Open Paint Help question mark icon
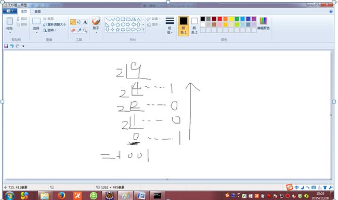This screenshot has height=200, width=338. coord(331,11)
